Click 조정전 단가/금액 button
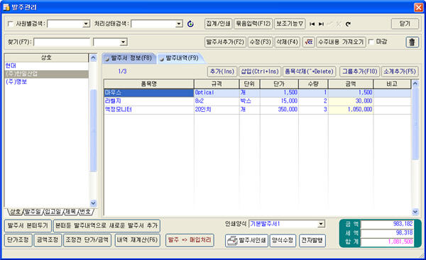This screenshot has height=260, width=426. [x=87, y=240]
